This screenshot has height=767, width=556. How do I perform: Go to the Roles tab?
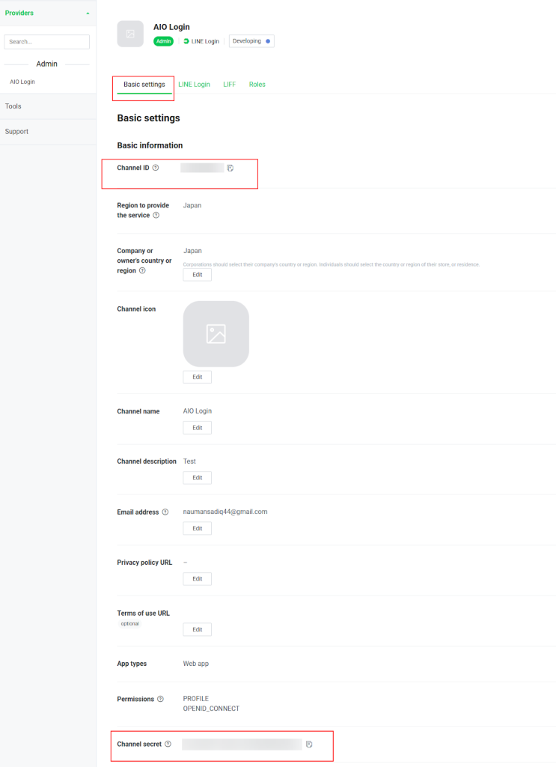click(x=257, y=85)
